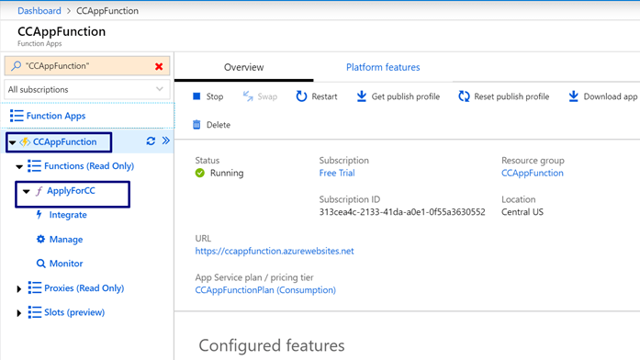Click the Proxies (Read Only) list icon
The image size is (640, 360).
(35, 287)
